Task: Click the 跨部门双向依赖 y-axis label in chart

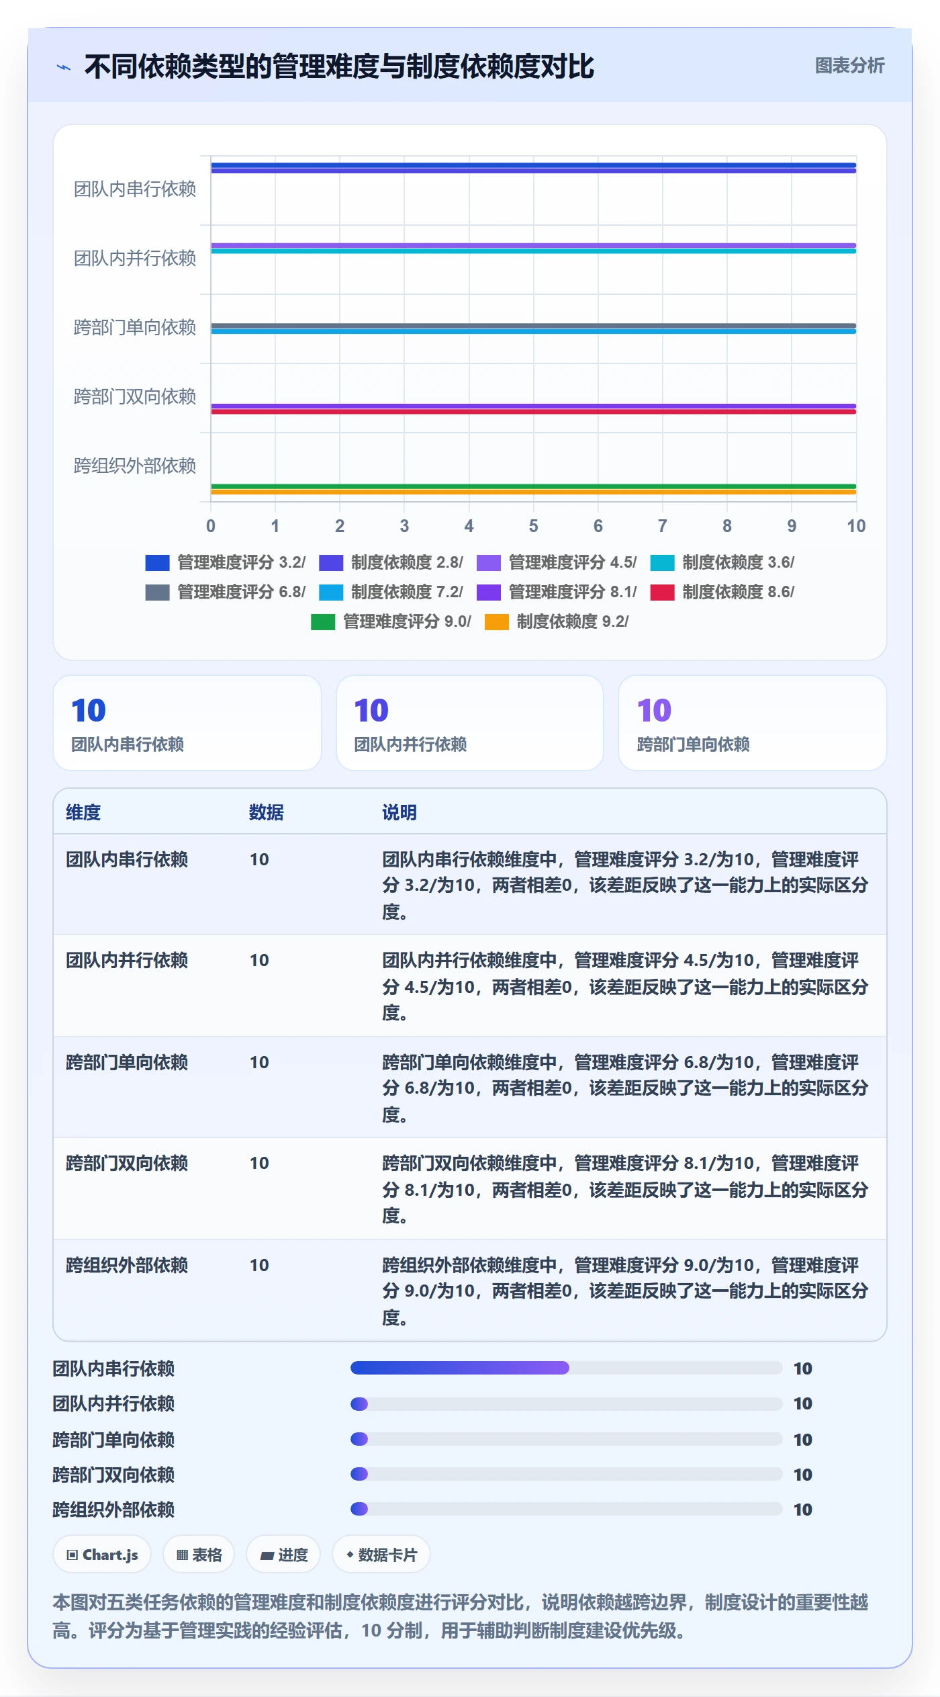Action: click(x=135, y=396)
